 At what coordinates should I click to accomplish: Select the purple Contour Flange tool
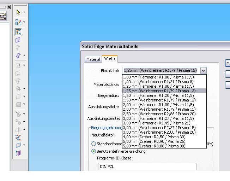click(x=18, y=56)
